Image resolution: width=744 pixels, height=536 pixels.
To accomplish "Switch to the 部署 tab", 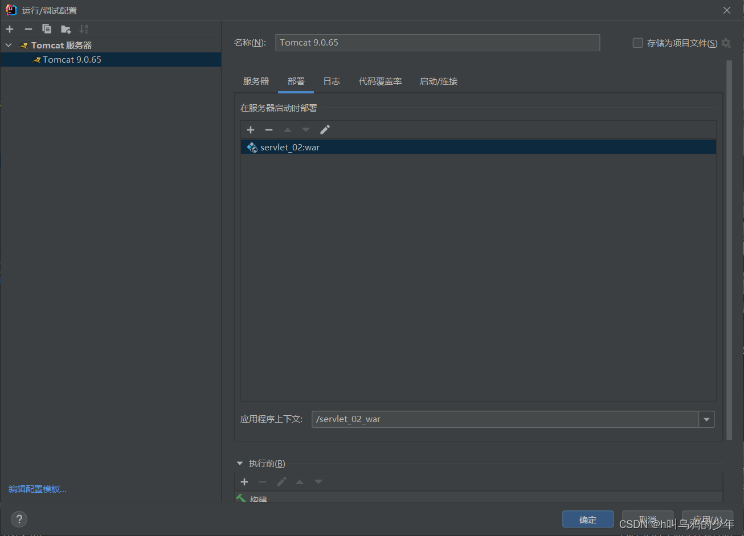I will pos(296,81).
